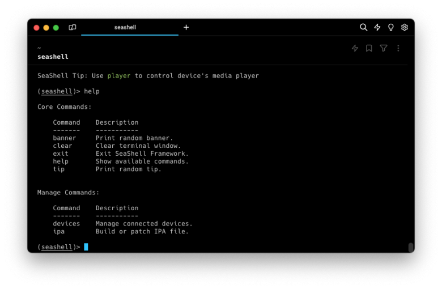
Task: Click the lightning bolt icon in title bar
Action: coord(377,27)
